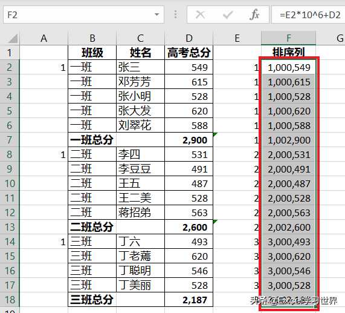The width and height of the screenshot is (345, 313).
Task: Select the score cell 549
Action: [189, 67]
